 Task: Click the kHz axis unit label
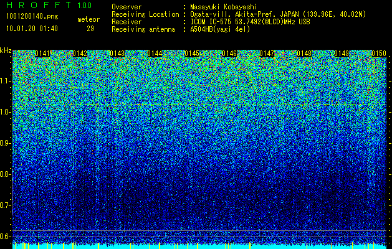tap(6, 50)
